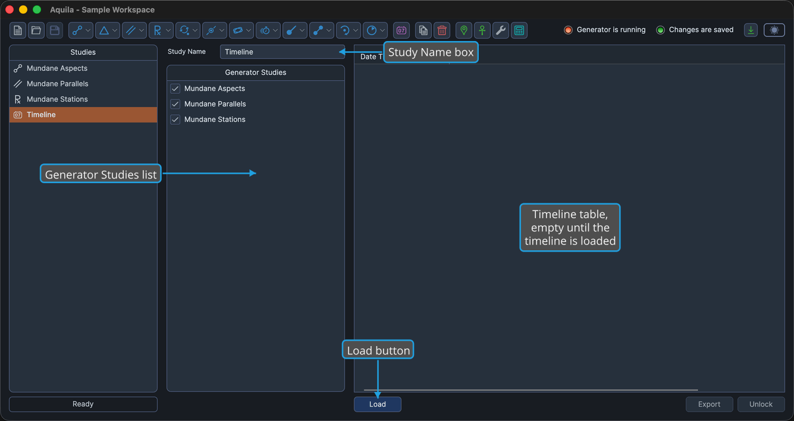This screenshot has height=421, width=794.
Task: Select Mundane Aspects in Studies list
Action: (x=83, y=68)
